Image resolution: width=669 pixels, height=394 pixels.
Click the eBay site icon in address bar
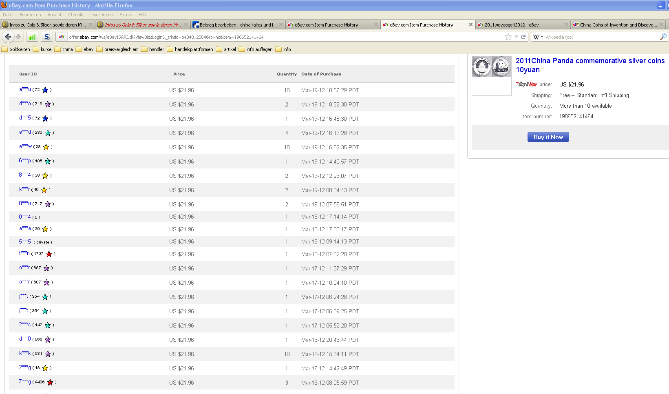point(62,37)
